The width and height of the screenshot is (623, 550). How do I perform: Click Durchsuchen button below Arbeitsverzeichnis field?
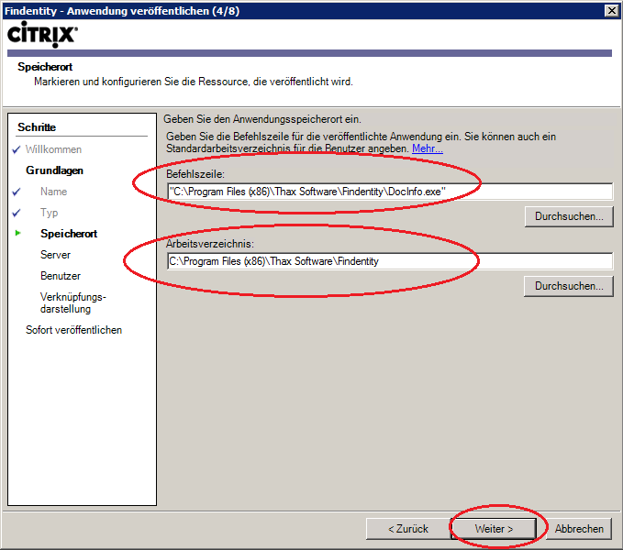[569, 286]
